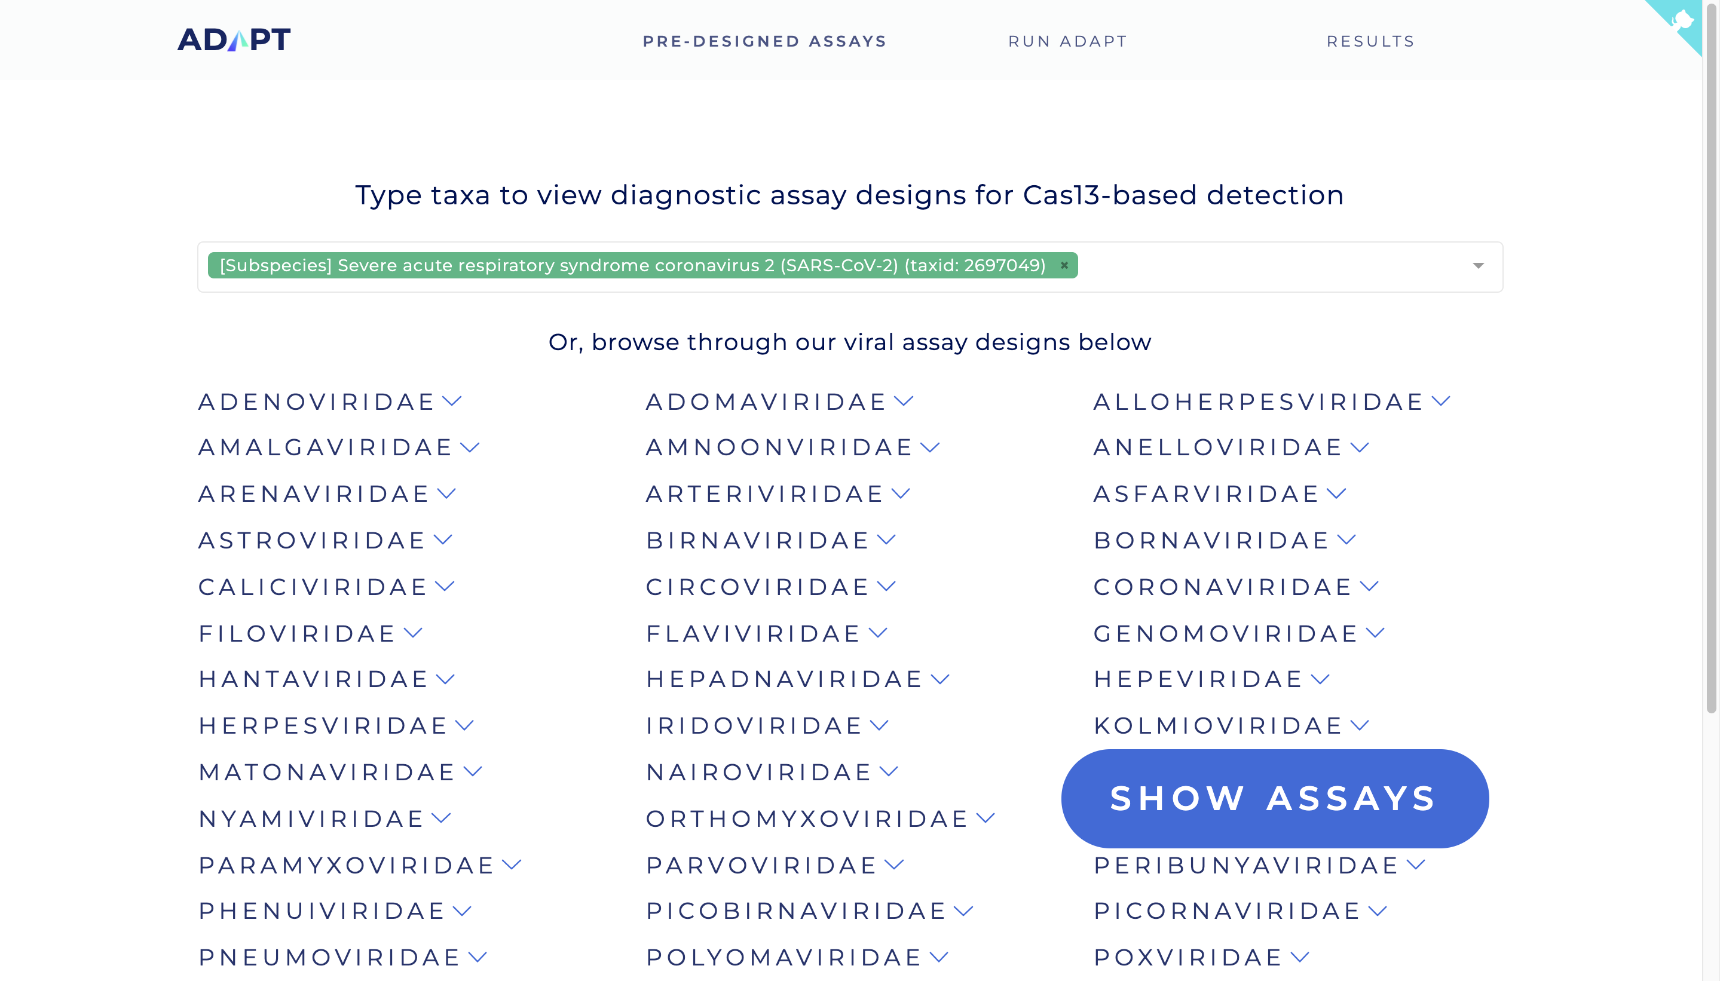This screenshot has height=981, width=1720.
Task: Select PRE-DESIGNED ASSAYS in the navigation
Action: pyautogui.click(x=764, y=41)
